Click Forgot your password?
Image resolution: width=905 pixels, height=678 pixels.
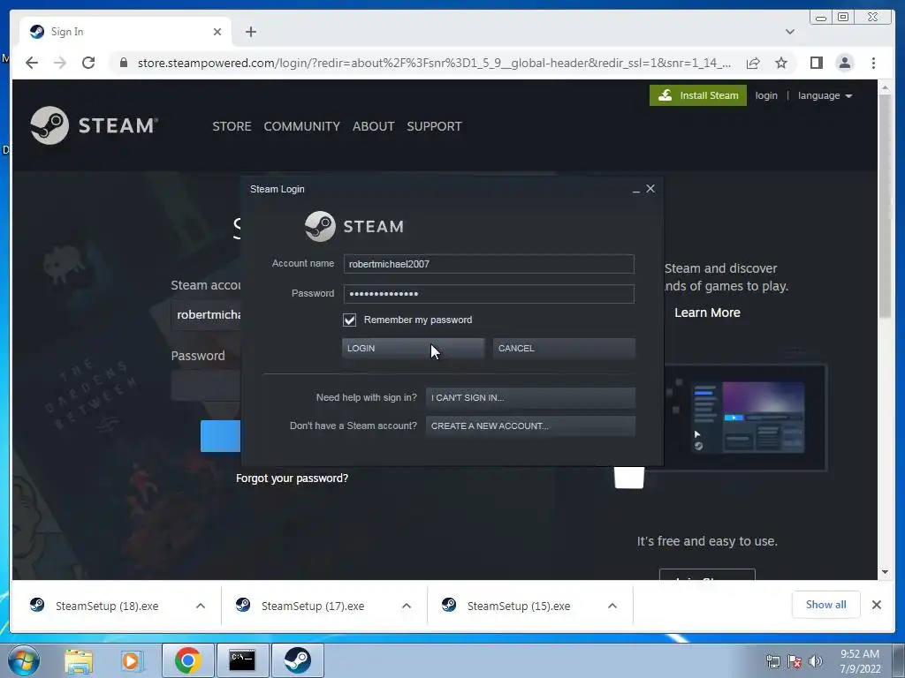pos(292,478)
